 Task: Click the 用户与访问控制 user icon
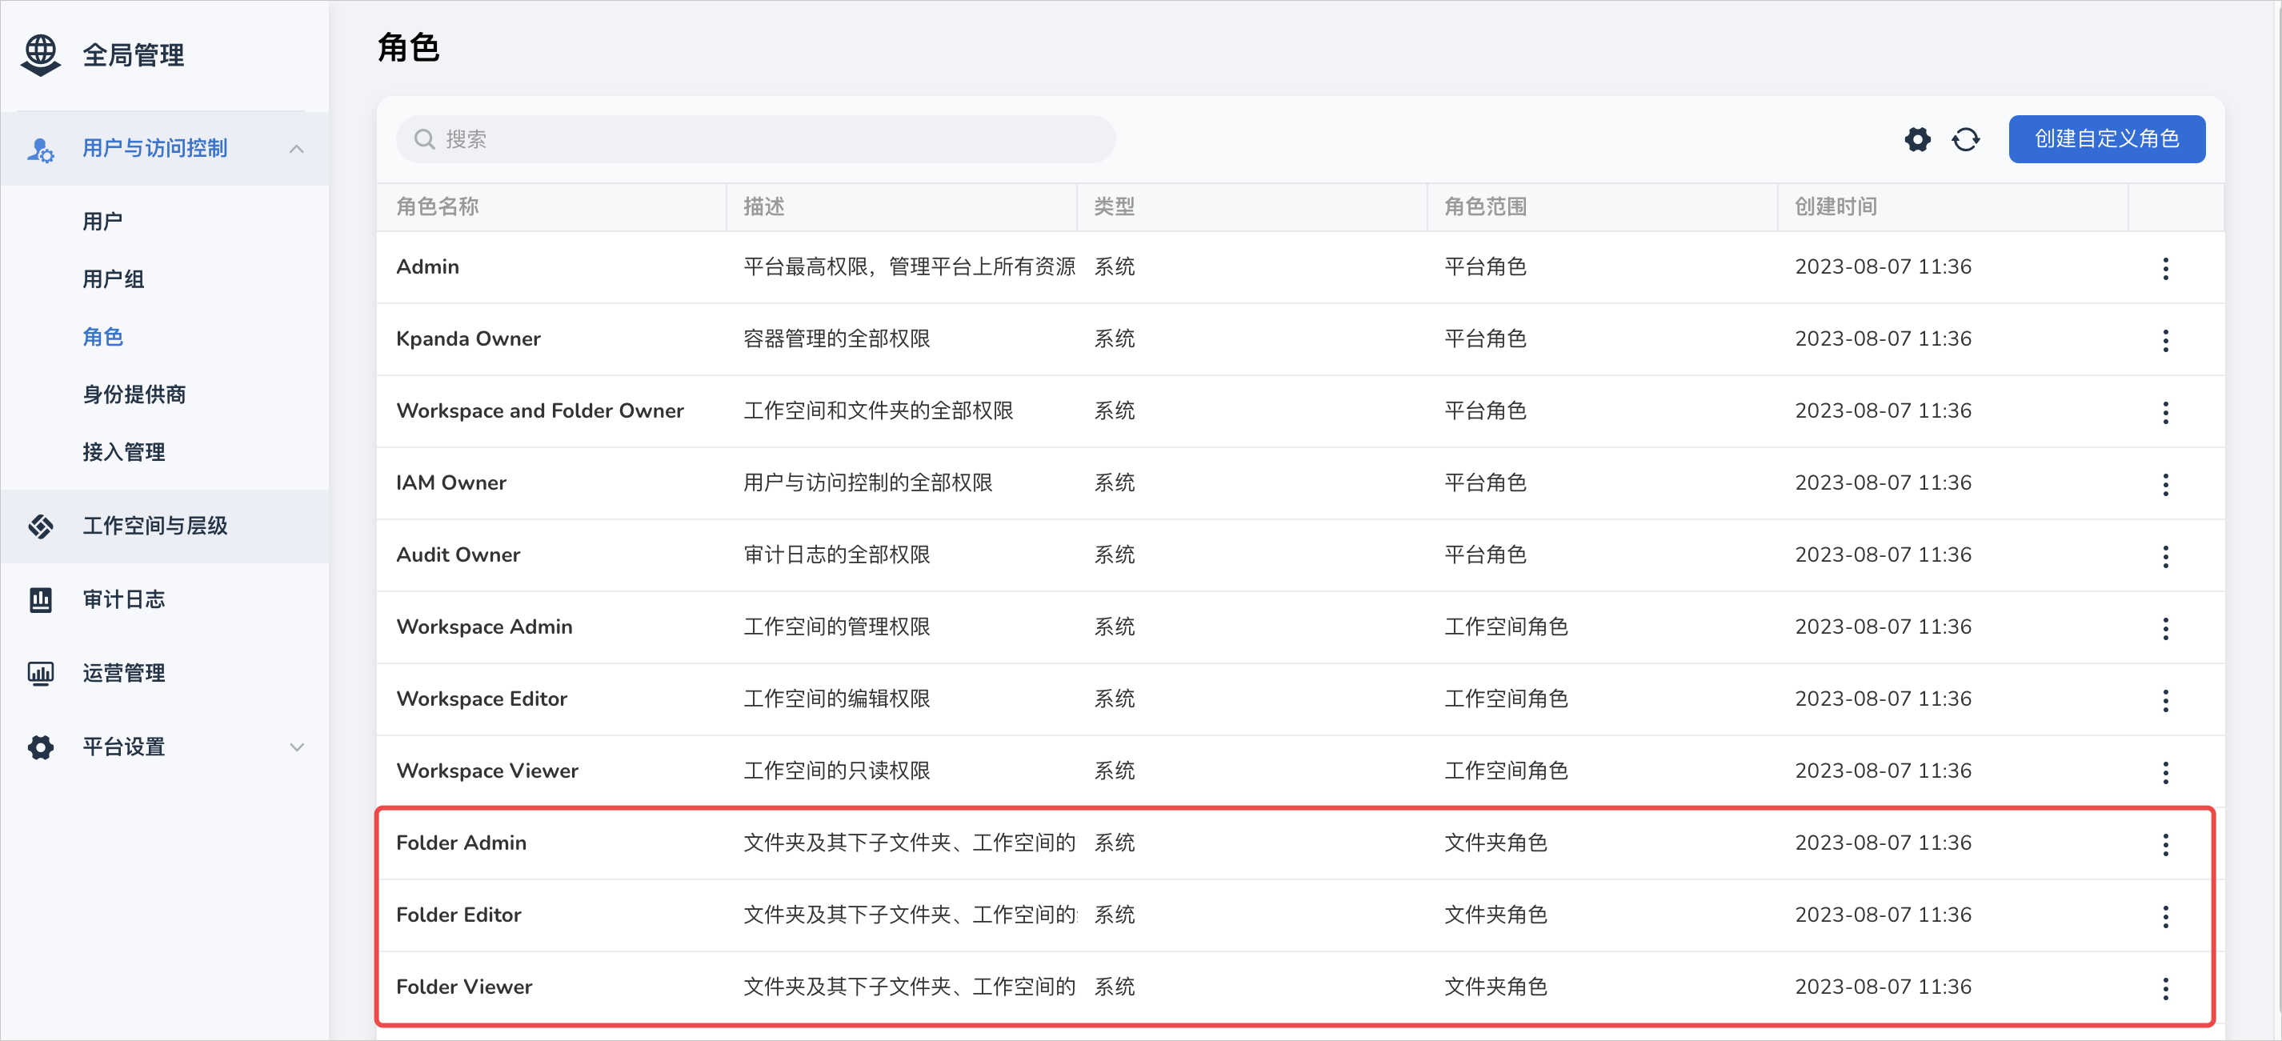click(41, 149)
